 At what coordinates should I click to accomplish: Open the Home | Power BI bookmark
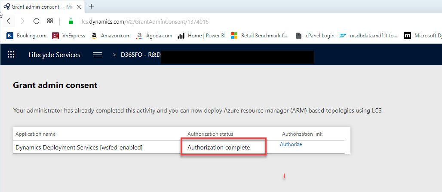[202, 36]
